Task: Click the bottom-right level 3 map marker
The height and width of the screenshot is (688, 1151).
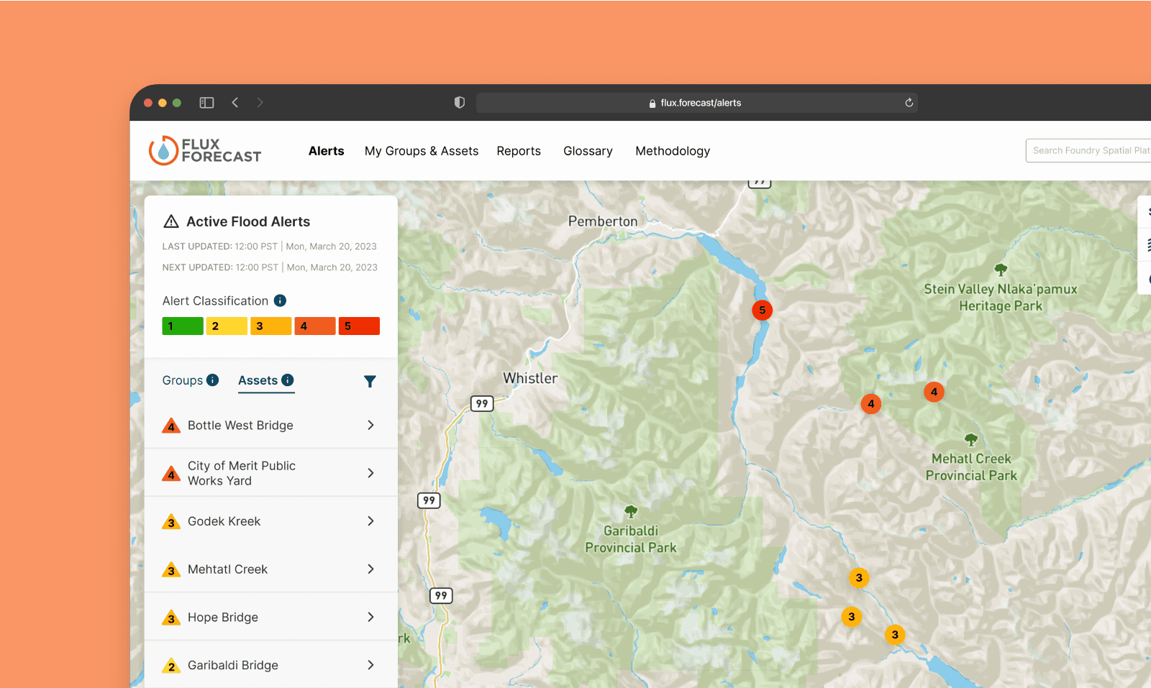Action: click(895, 634)
